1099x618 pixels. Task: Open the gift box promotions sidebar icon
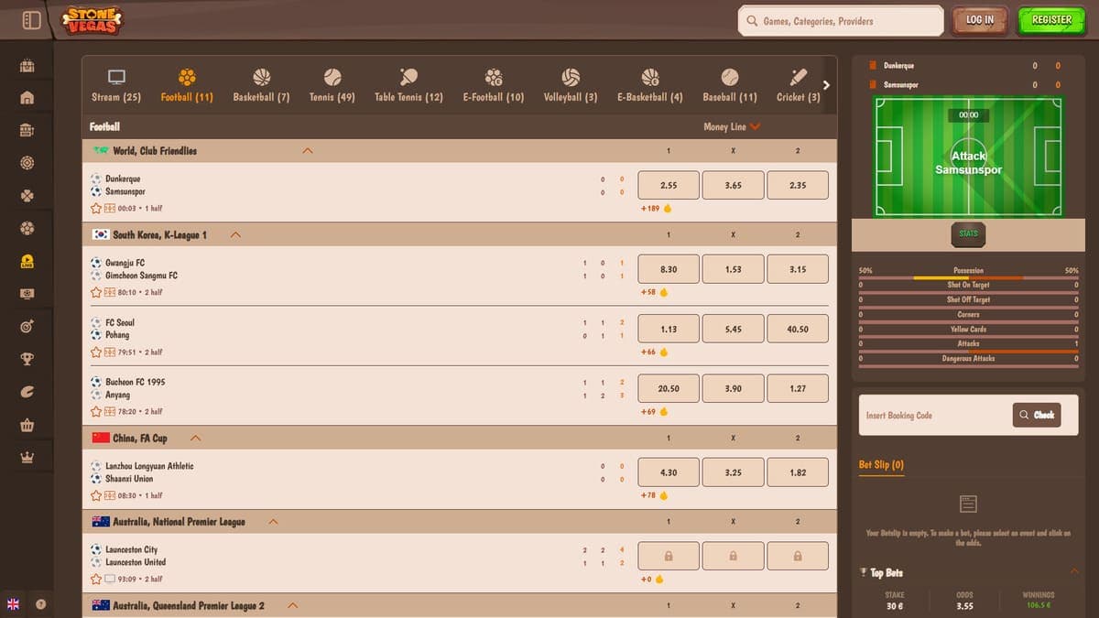point(27,66)
